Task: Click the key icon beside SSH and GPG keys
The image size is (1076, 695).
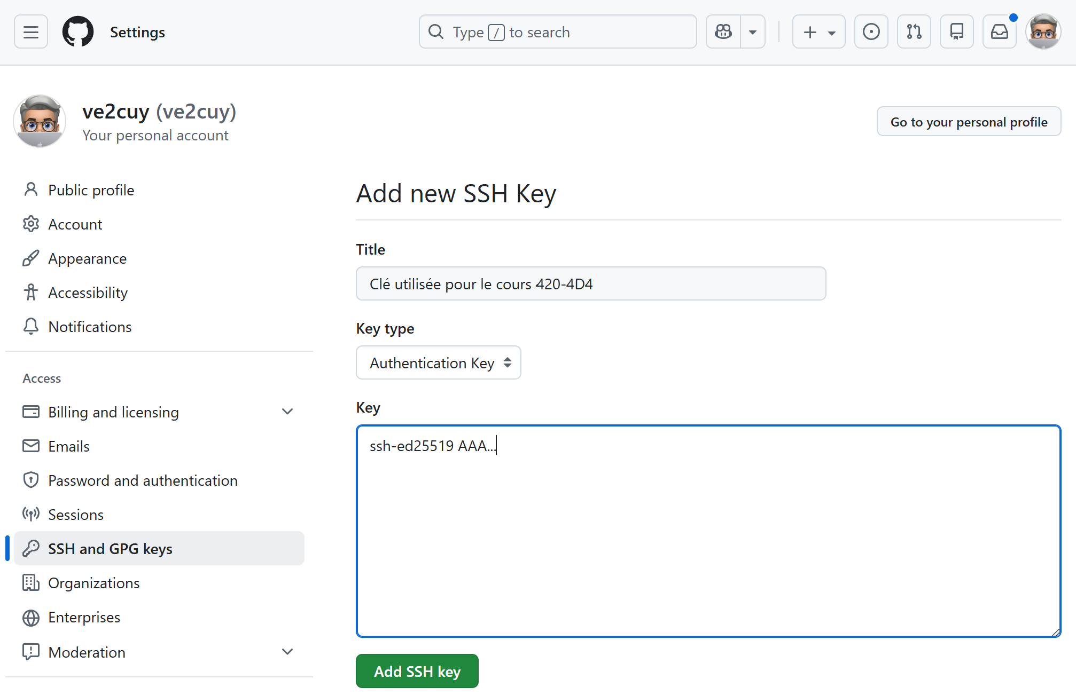Action: pyautogui.click(x=31, y=548)
